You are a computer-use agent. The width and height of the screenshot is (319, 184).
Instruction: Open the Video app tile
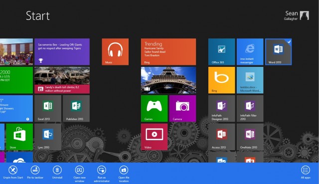click(x=154, y=137)
